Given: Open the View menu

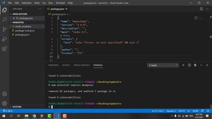Looking at the screenshot, I should pos(37,3).
